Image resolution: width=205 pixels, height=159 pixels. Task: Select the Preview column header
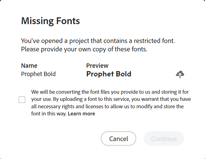click(97, 66)
